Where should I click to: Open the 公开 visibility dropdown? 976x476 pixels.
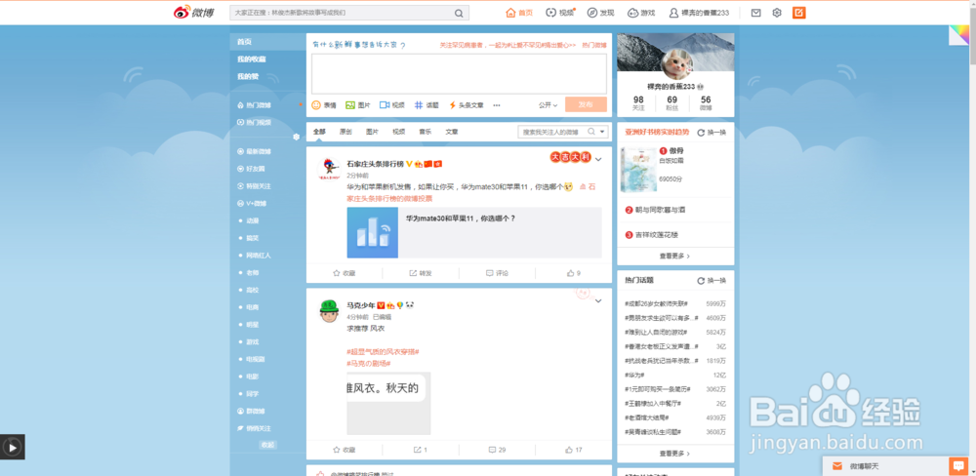(x=548, y=105)
